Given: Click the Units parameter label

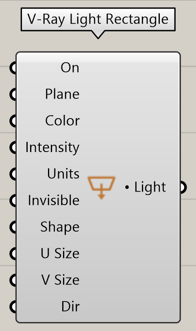Looking at the screenshot, I should (63, 174).
